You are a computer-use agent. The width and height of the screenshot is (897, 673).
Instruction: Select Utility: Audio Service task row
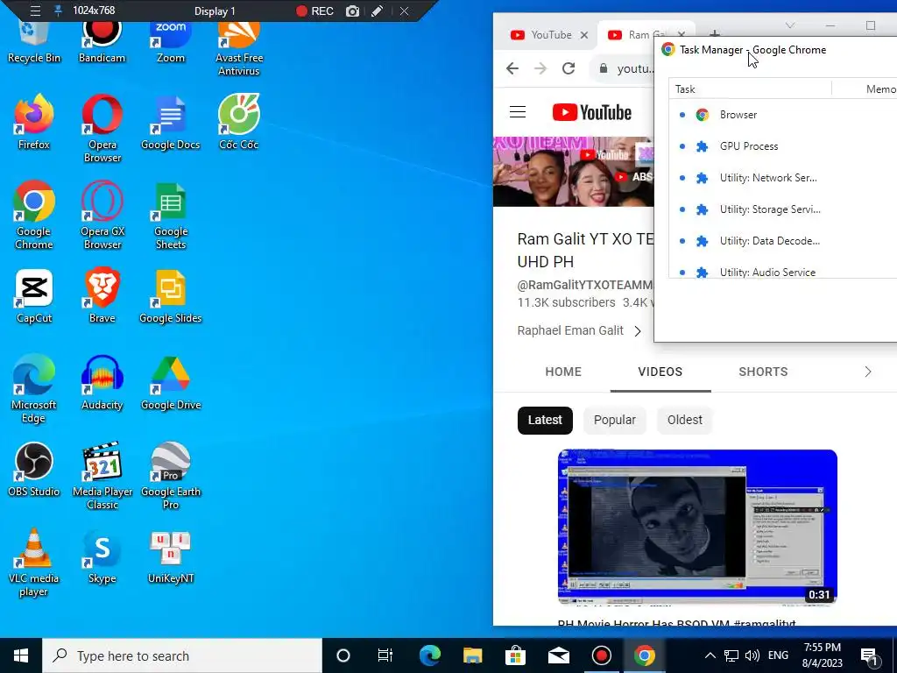(x=782, y=269)
